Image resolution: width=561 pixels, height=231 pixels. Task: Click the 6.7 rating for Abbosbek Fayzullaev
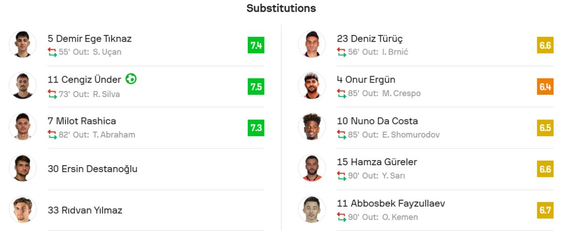pyautogui.click(x=546, y=210)
